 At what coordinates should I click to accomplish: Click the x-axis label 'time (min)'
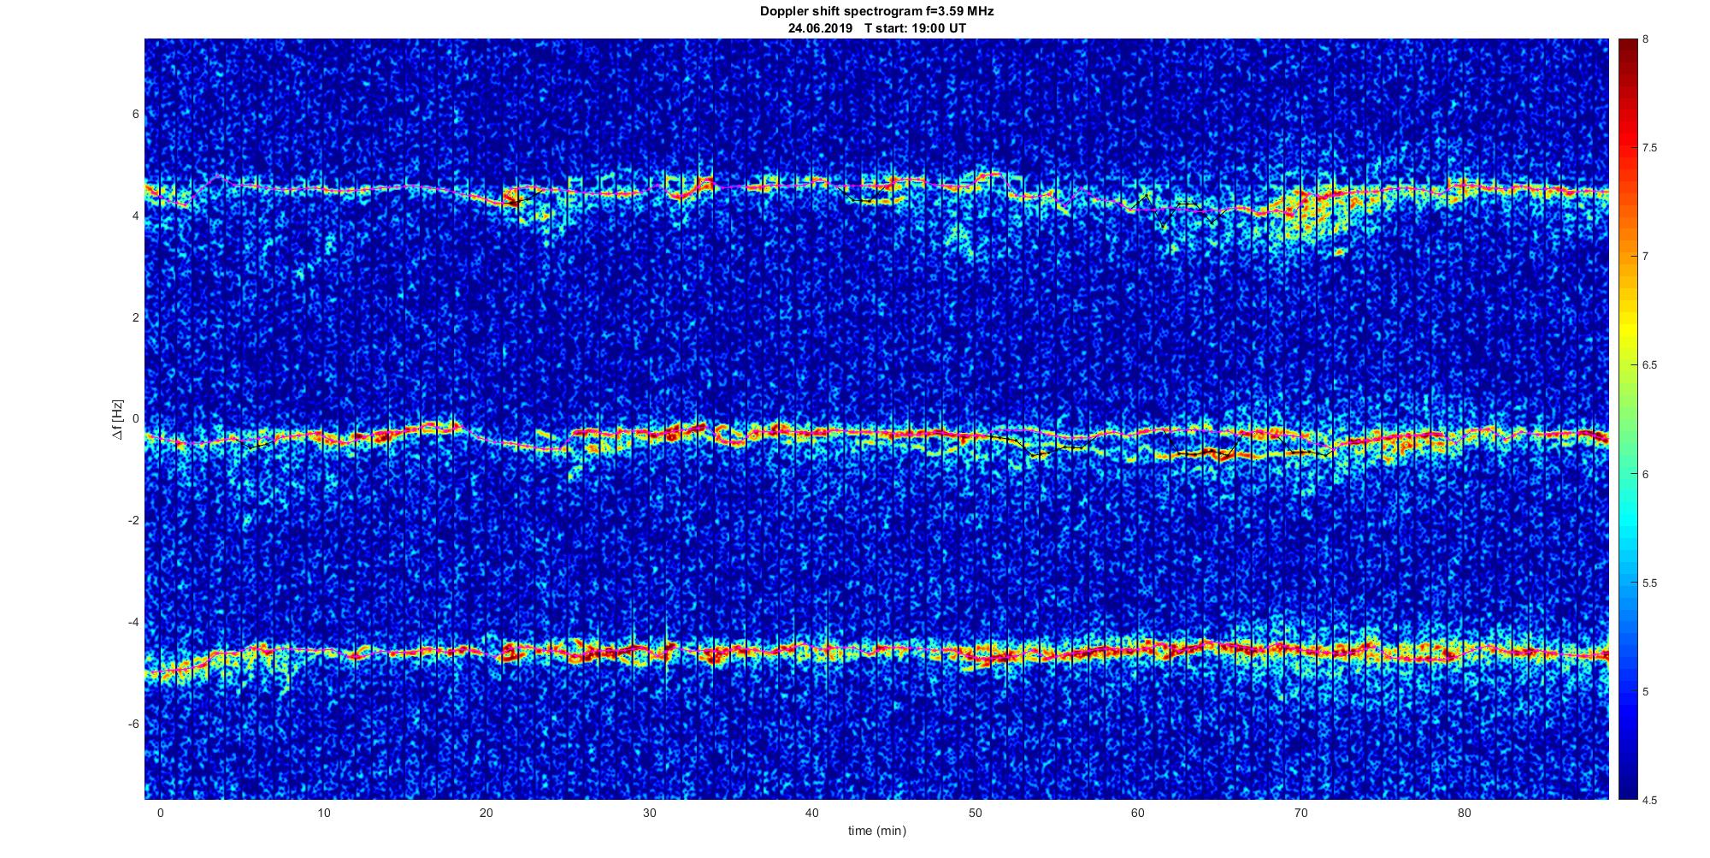[877, 831]
